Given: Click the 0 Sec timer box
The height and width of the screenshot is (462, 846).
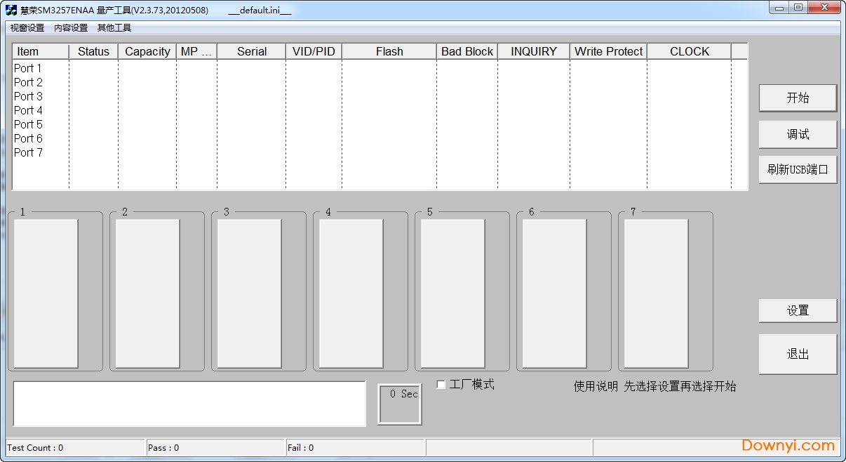Looking at the screenshot, I should point(400,404).
